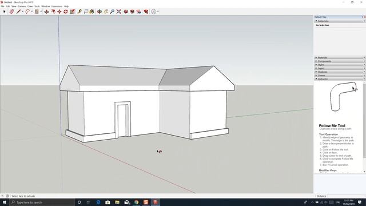Open the Help menu
This screenshot has height=206, width=366.
click(x=66, y=6)
